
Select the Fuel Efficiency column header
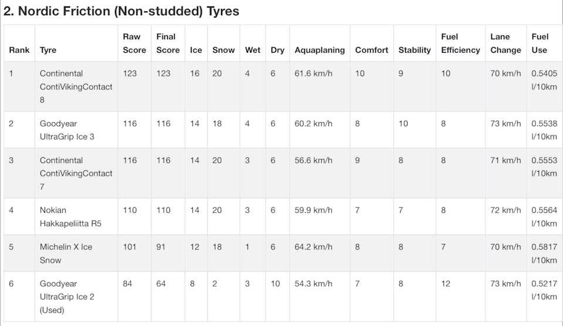click(460, 43)
